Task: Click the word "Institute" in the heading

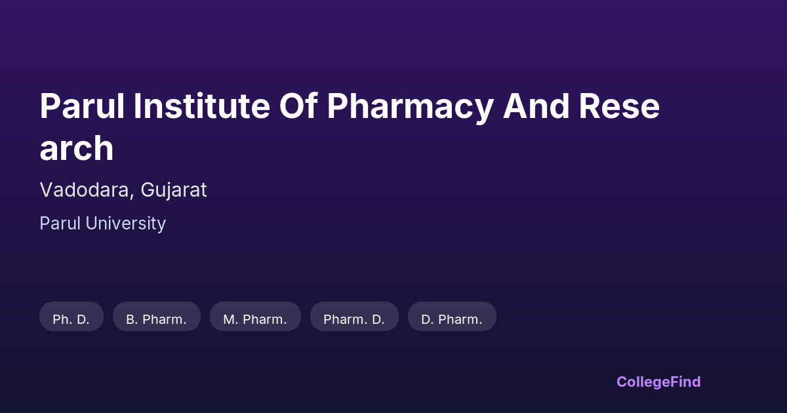Action: 202,107
